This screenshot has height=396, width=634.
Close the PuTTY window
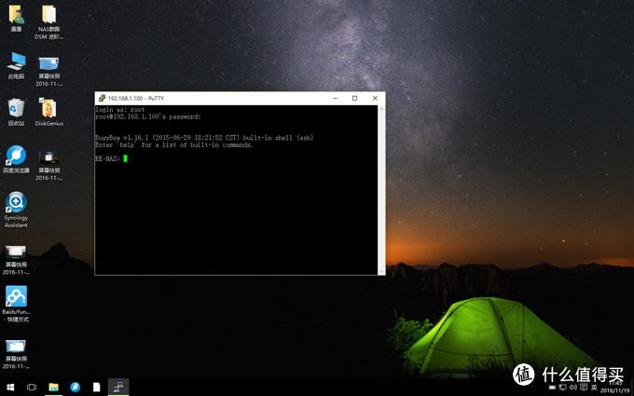pos(375,98)
